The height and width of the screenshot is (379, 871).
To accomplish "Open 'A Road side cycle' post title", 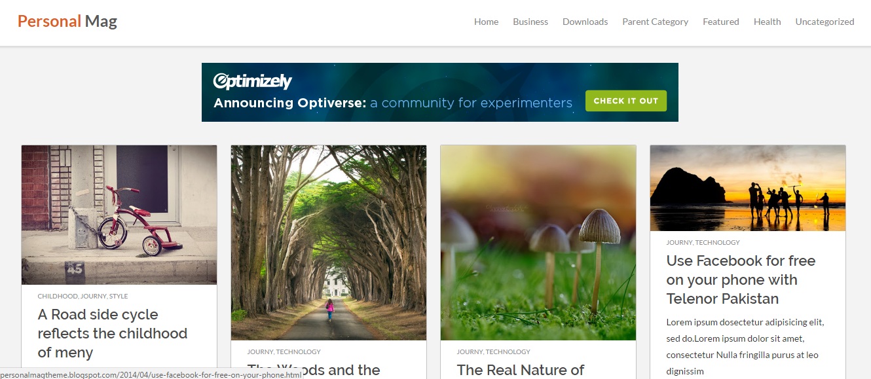I will pyautogui.click(x=113, y=333).
